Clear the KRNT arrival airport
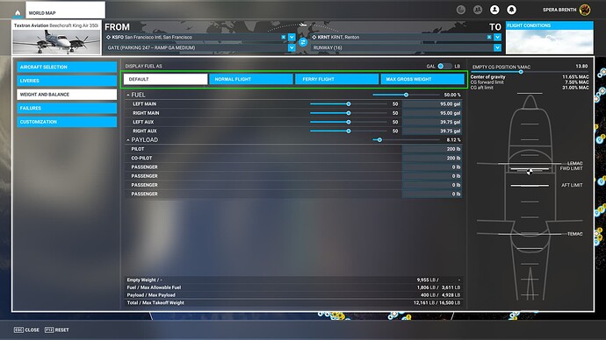 click(489, 37)
